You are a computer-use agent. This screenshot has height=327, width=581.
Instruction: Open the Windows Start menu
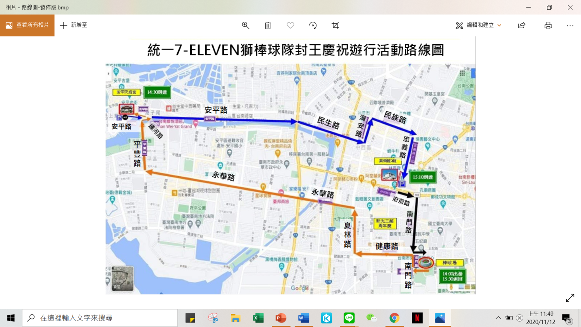click(11, 318)
